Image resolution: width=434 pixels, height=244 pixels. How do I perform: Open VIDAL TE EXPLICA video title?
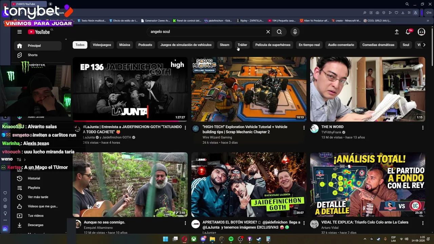pyautogui.click(x=364, y=222)
